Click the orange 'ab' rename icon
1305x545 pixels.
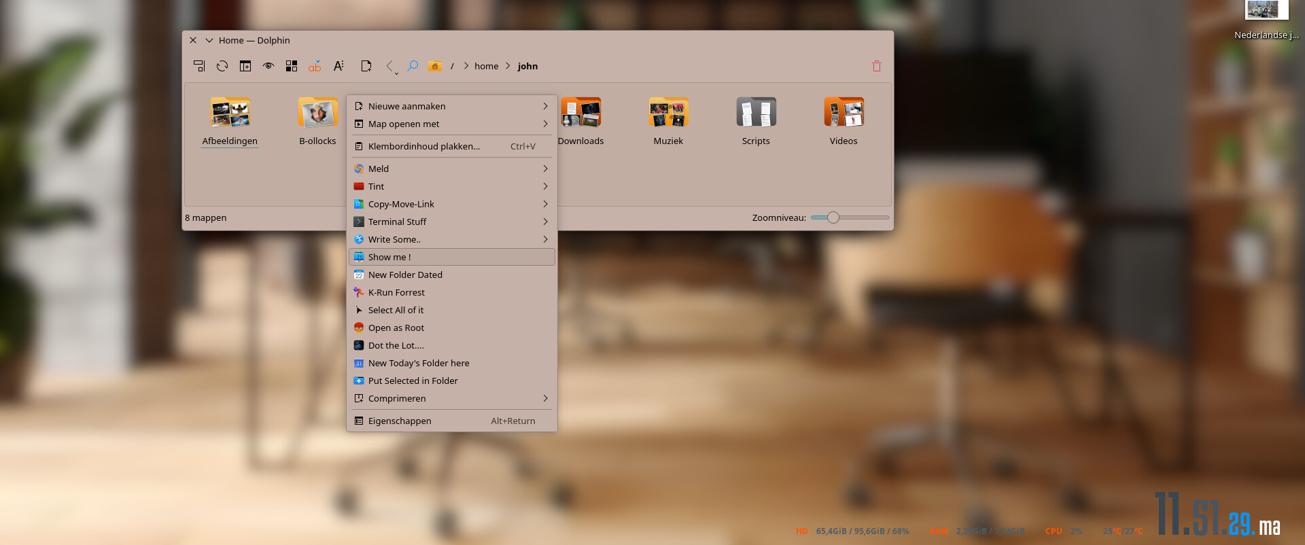[x=315, y=66]
